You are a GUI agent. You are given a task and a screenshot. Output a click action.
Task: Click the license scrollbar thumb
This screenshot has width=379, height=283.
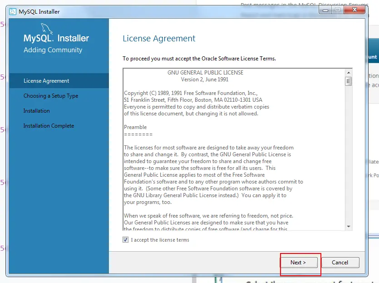click(348, 81)
